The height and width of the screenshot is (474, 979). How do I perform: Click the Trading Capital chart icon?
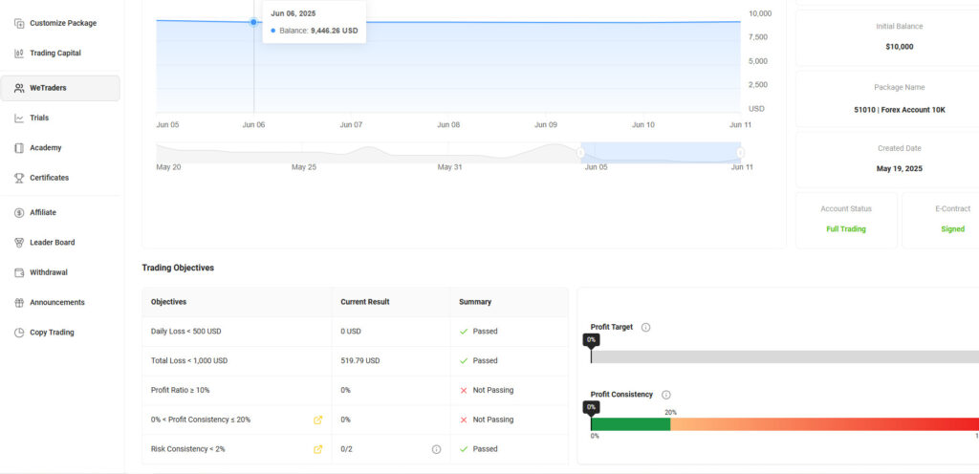[19, 53]
